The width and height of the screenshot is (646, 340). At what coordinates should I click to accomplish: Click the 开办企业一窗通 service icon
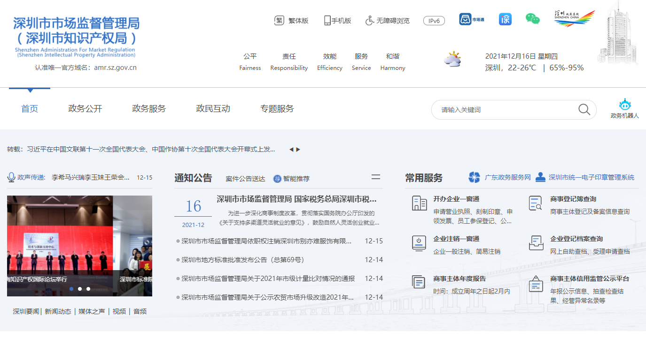[x=419, y=203]
